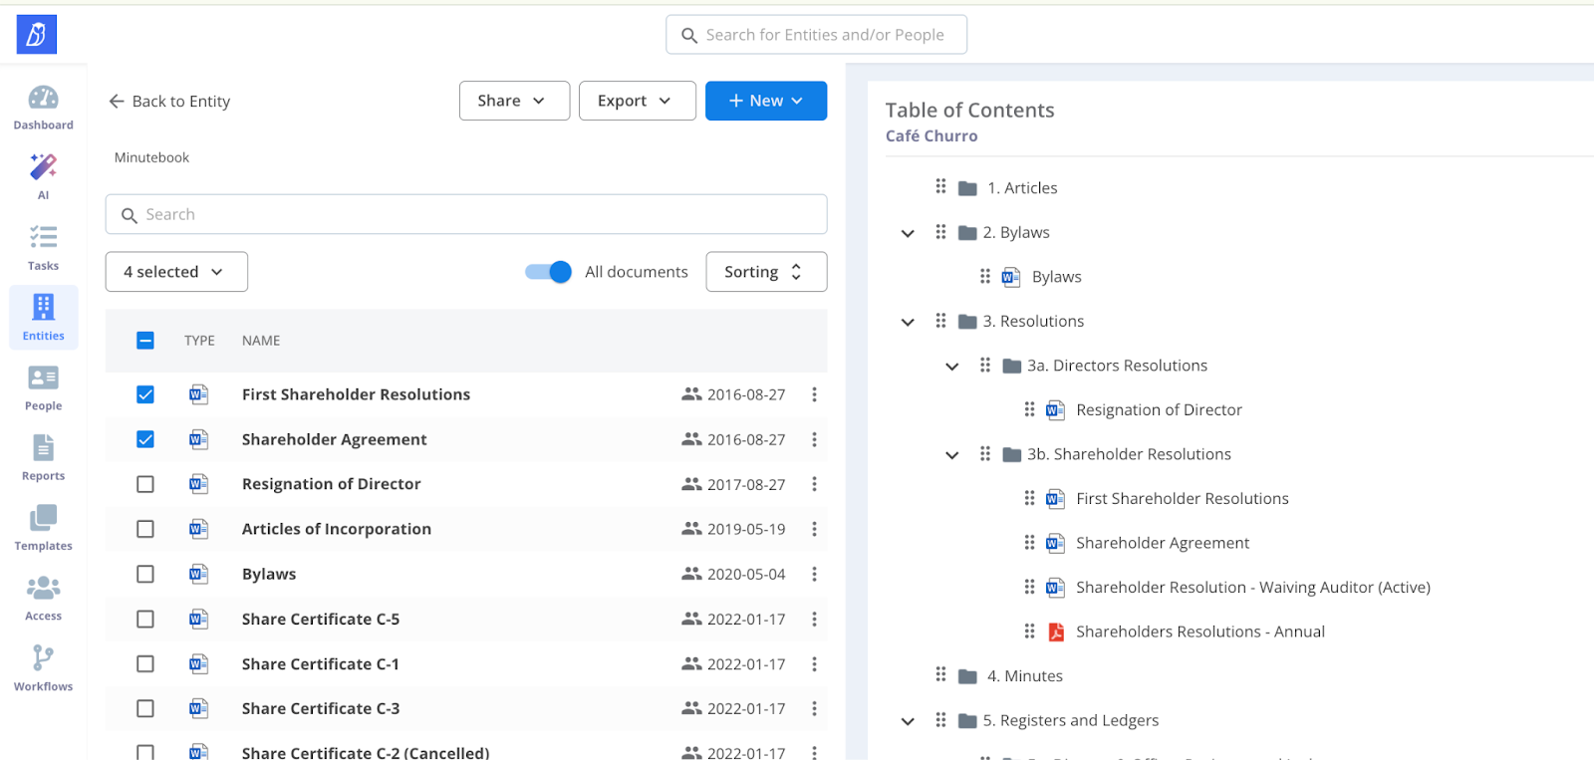Open the Export dropdown menu
Viewport: 1594px width, 760px height.
coord(637,101)
